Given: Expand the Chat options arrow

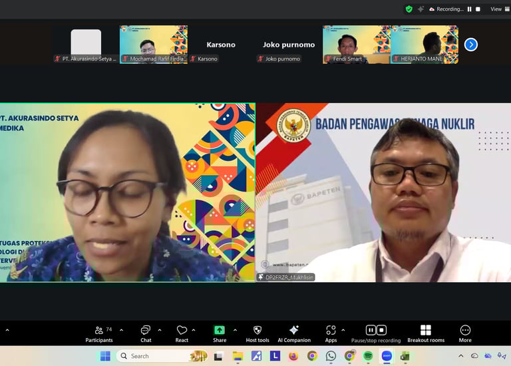Looking at the screenshot, I should point(160,330).
